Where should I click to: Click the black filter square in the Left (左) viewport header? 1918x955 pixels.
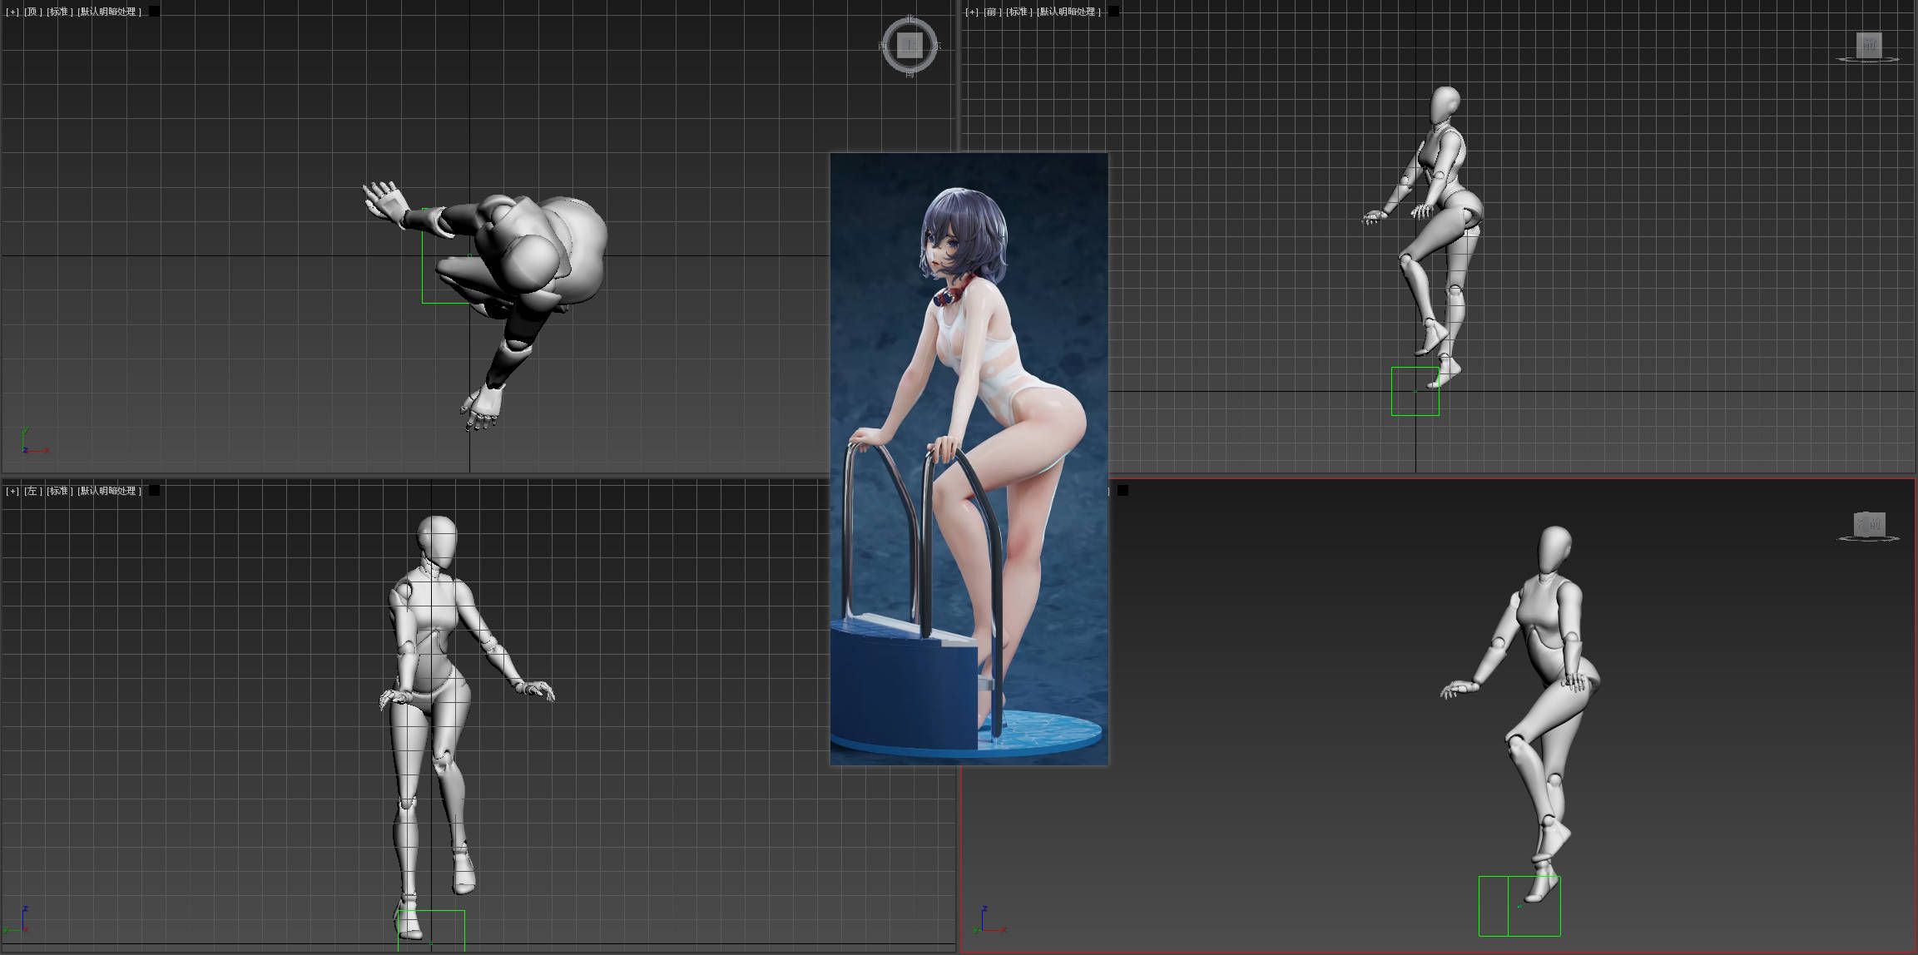pos(155,491)
